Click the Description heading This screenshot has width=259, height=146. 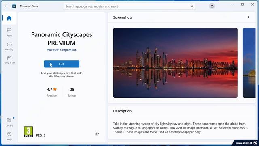point(122,111)
